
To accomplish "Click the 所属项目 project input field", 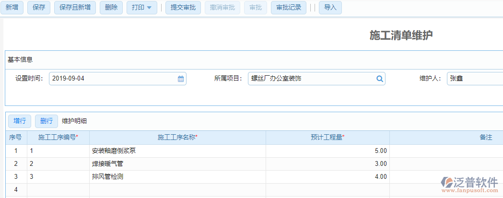I will (311, 79).
